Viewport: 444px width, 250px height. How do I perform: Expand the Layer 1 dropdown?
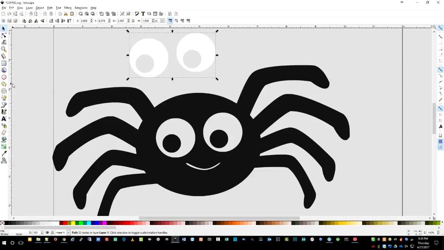[x=68, y=233]
